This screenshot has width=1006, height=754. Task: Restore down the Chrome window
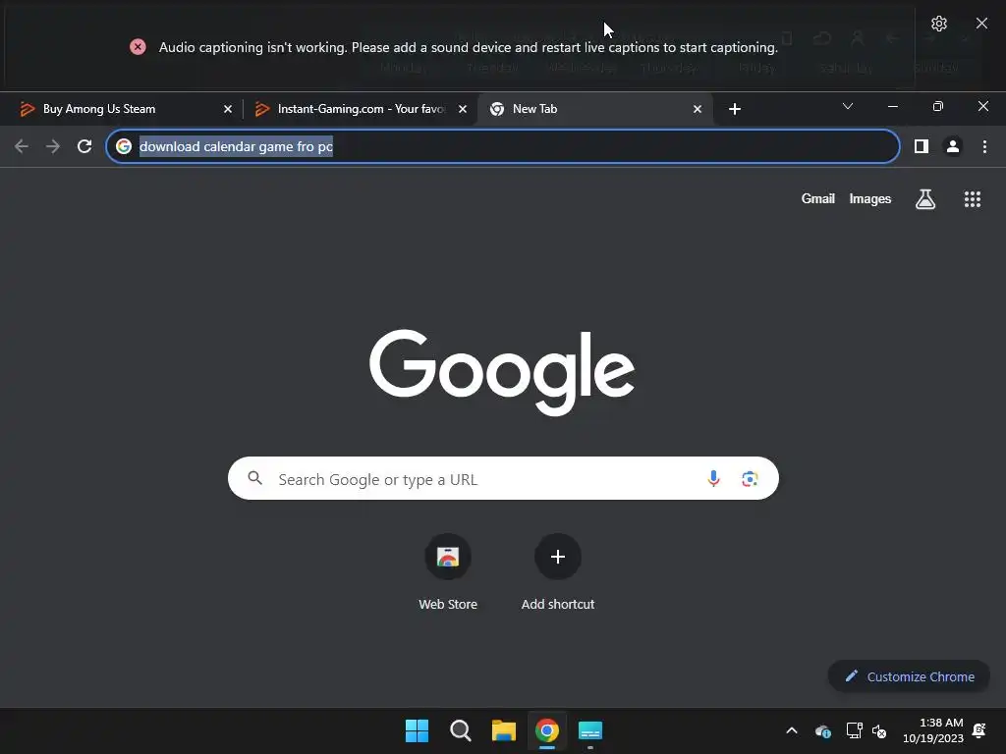pos(938,106)
